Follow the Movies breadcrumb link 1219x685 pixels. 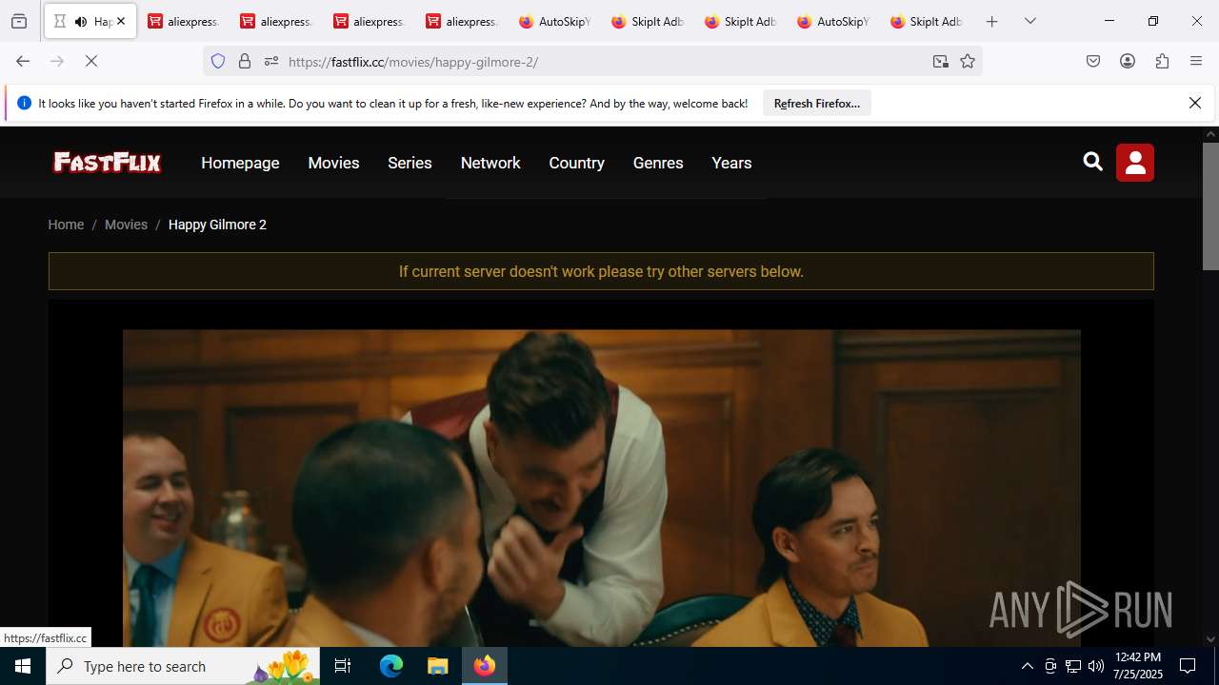[126, 225]
